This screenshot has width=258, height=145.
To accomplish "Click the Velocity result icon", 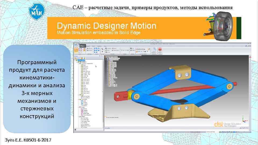I will click(82, 123).
